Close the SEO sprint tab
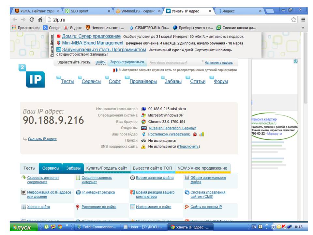 109,11
